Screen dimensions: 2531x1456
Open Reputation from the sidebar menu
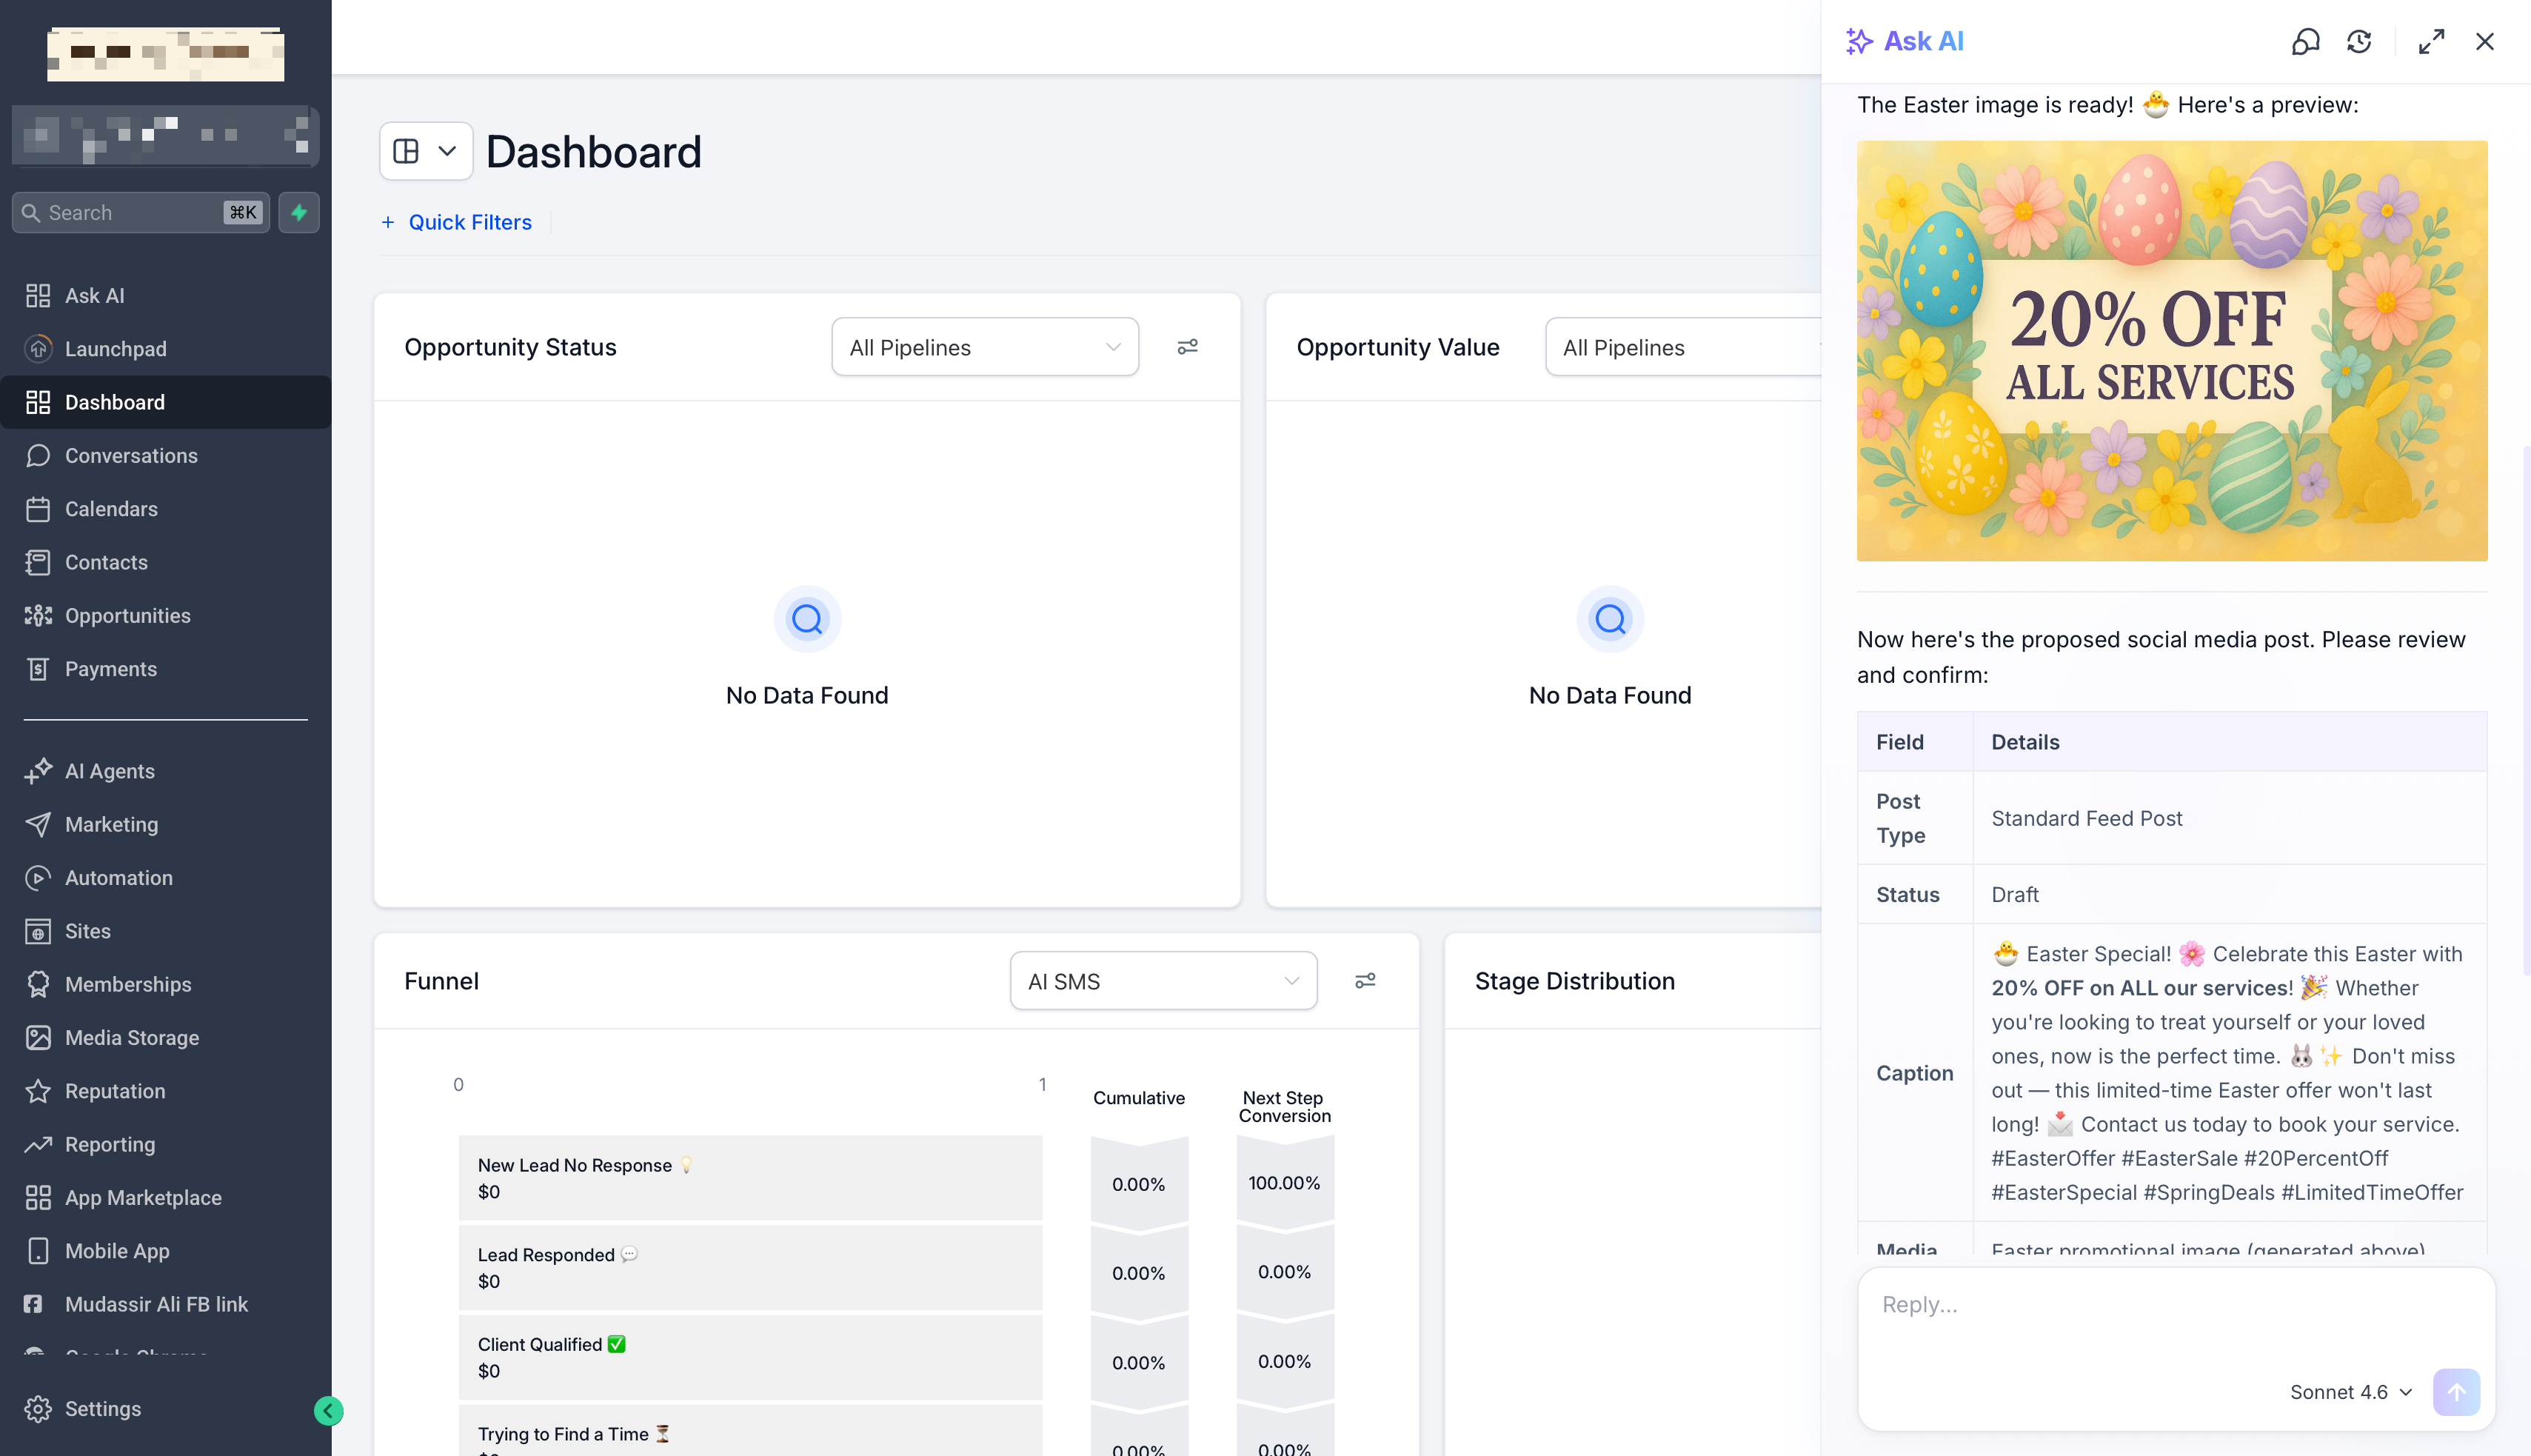[115, 1091]
